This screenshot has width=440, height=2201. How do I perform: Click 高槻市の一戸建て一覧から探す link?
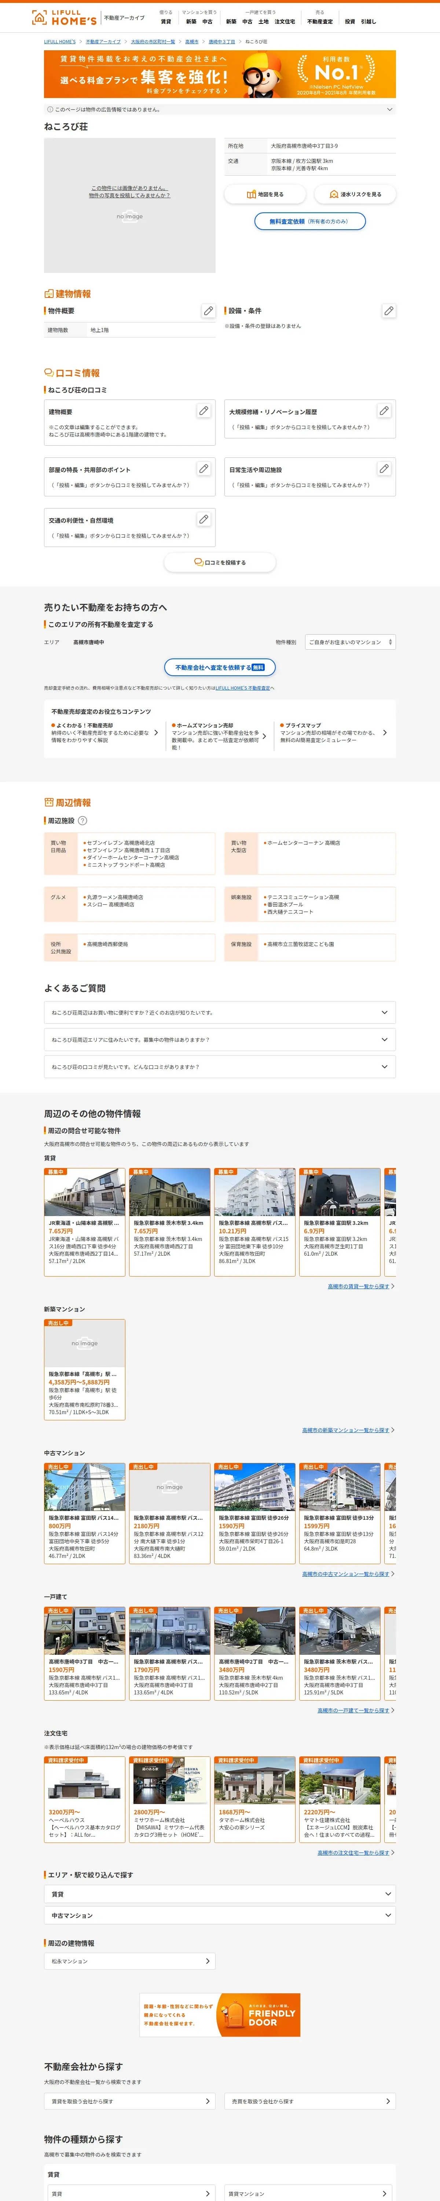point(354,1710)
